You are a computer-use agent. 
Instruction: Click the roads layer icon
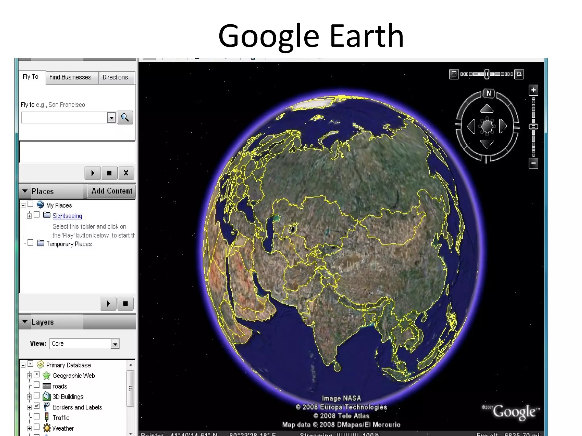[47, 386]
